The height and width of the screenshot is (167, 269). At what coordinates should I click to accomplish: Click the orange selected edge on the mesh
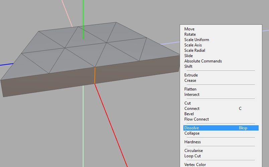click(95, 75)
